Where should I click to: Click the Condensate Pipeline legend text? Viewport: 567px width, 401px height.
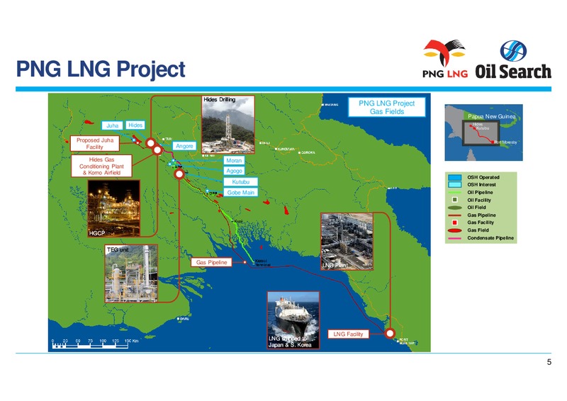coord(490,238)
